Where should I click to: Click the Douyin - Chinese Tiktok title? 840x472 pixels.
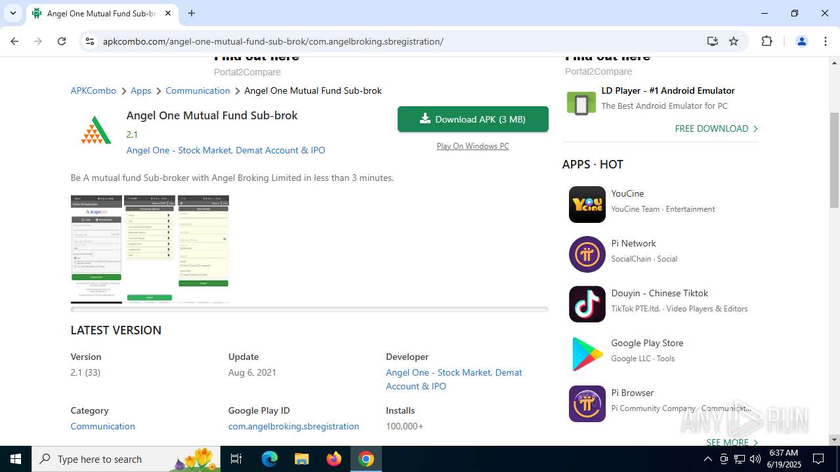point(660,293)
